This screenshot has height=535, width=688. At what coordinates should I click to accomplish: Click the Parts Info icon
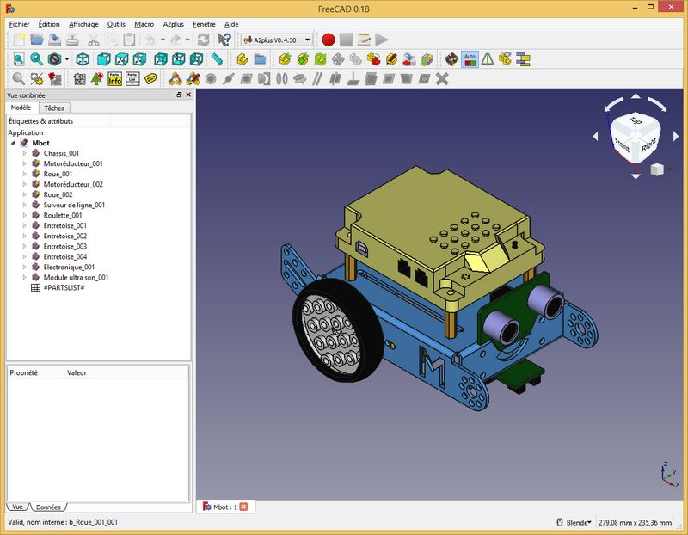pos(114,79)
